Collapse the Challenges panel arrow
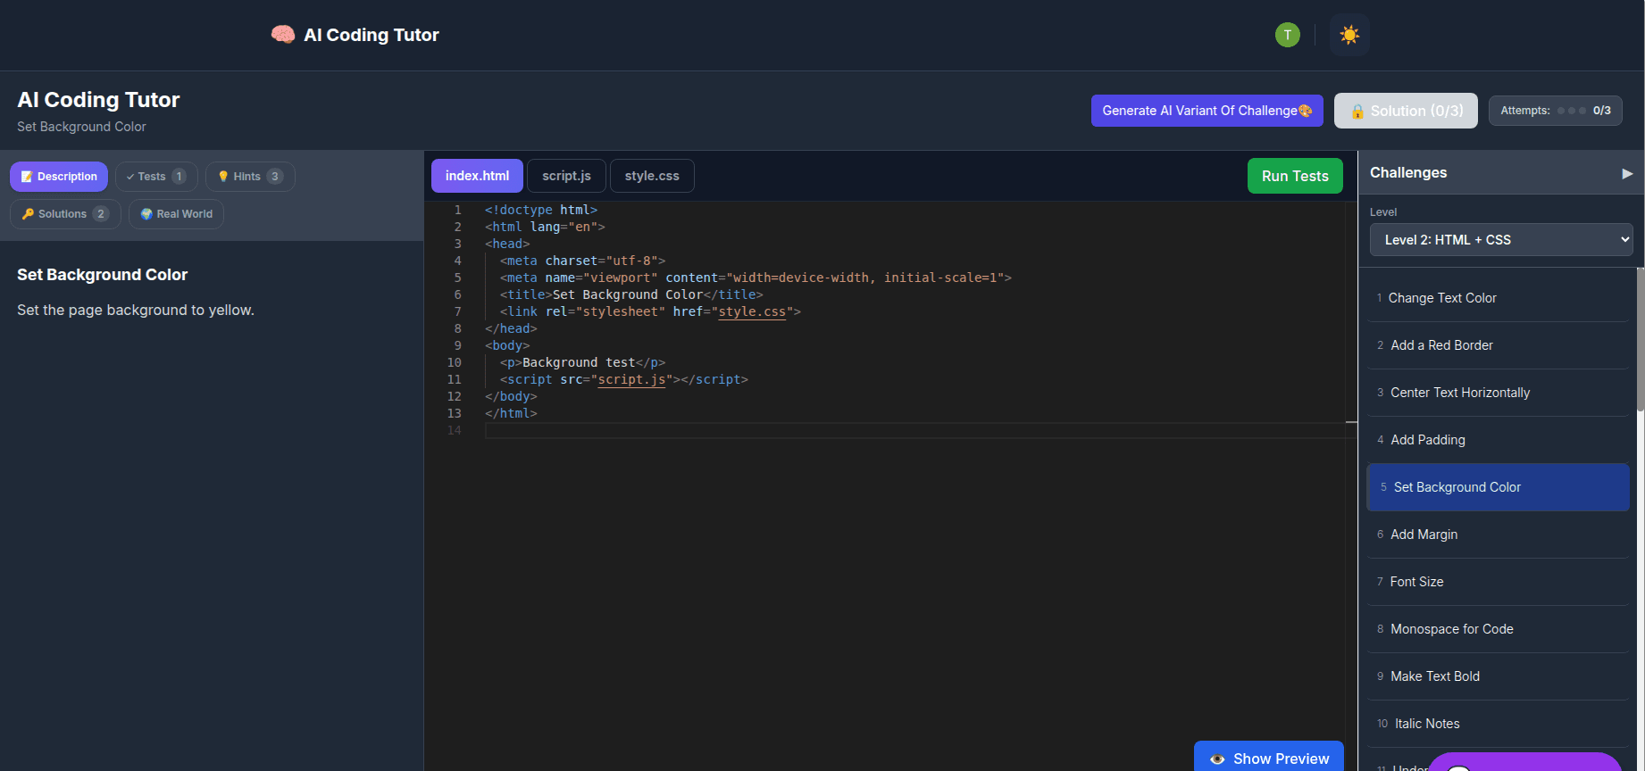1645x771 pixels. 1627,173
